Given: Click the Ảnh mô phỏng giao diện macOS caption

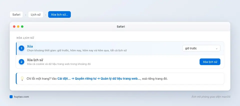Looking at the screenshot, I should click(x=211, y=97).
